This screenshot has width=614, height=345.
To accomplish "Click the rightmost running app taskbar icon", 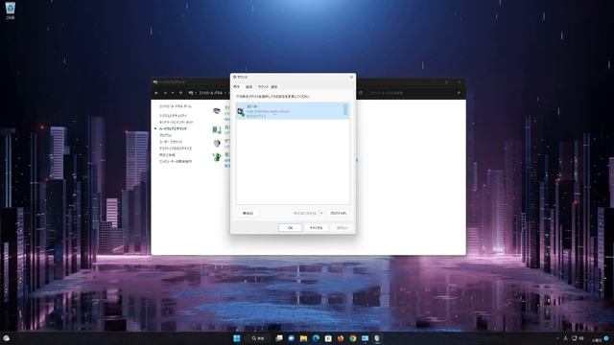I will click(x=377, y=338).
